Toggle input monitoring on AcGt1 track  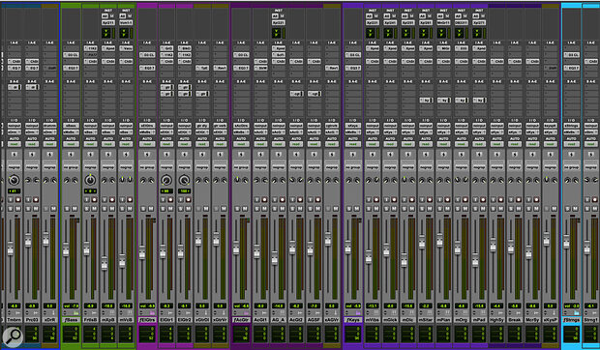click(256, 200)
